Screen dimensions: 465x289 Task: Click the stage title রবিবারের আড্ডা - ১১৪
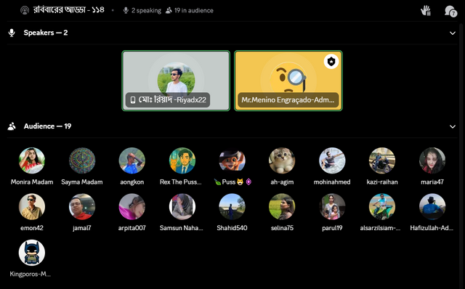click(68, 10)
